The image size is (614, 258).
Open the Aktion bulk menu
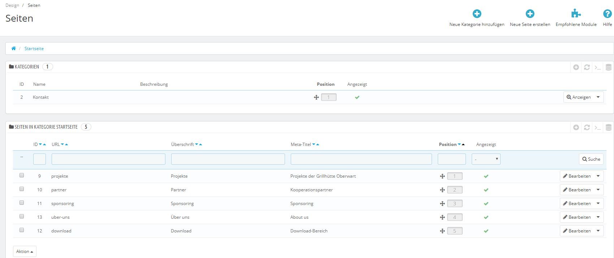(x=25, y=252)
